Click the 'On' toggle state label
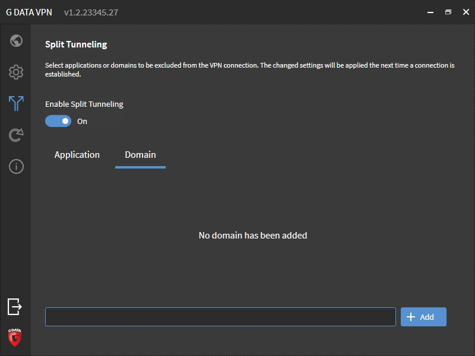Image resolution: width=475 pixels, height=356 pixels. [82, 122]
